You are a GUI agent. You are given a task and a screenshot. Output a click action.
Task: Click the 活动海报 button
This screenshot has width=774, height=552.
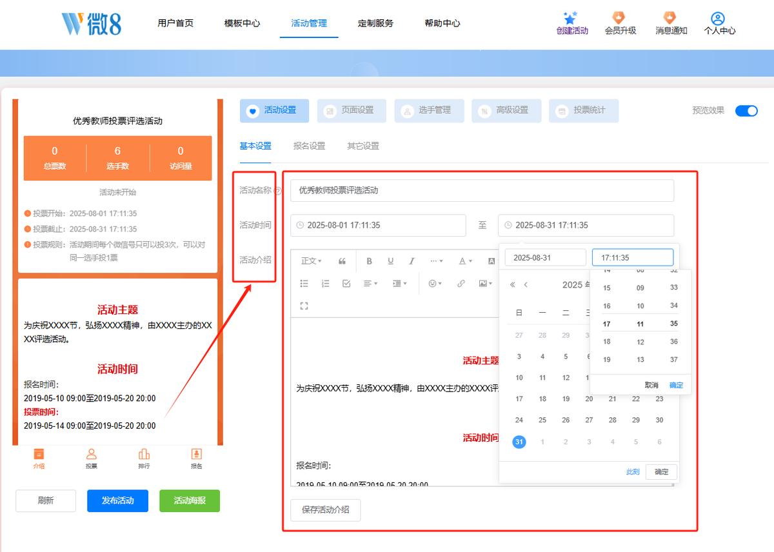tap(190, 501)
